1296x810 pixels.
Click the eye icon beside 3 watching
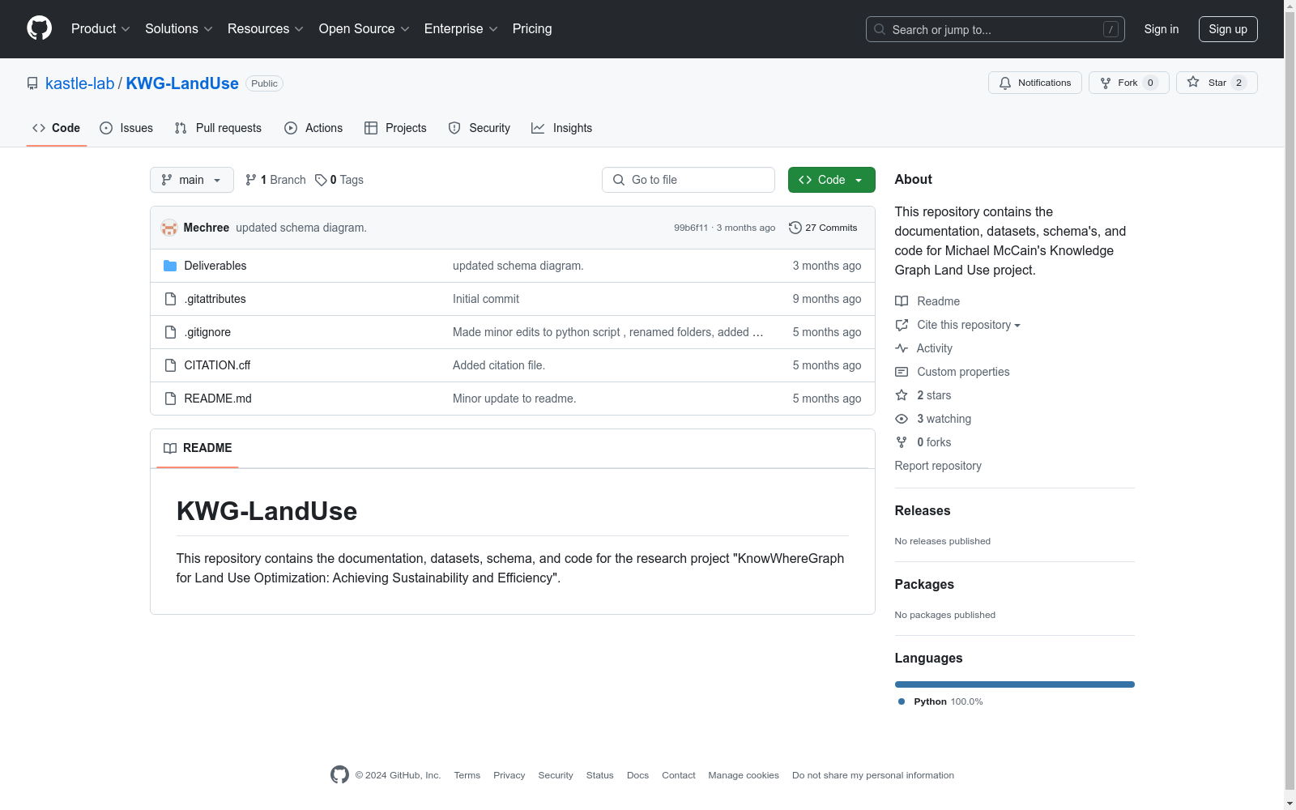(902, 419)
